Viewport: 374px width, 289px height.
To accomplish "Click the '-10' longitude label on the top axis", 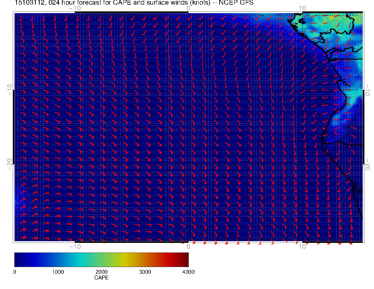I will (75, 8).
